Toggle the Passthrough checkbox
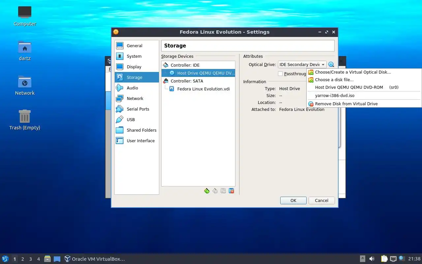The height and width of the screenshot is (264, 422). [x=280, y=74]
